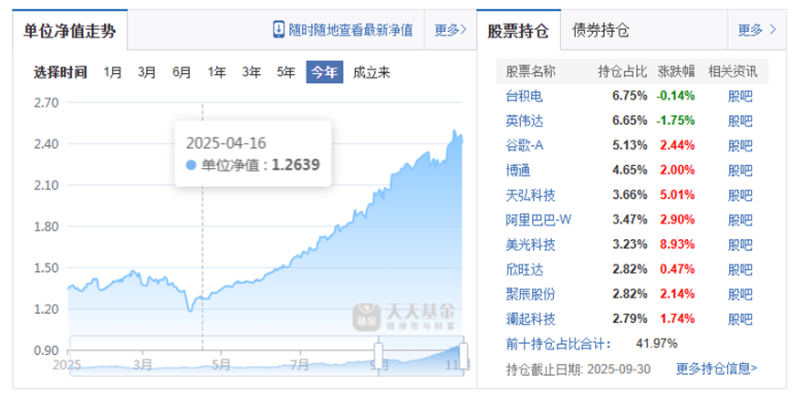Open the 英伟达 stock link
Screen dimensions: 792x396
pos(525,120)
